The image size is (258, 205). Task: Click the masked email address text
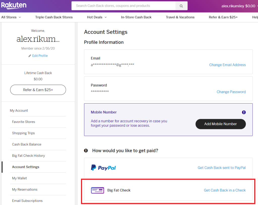112,65
